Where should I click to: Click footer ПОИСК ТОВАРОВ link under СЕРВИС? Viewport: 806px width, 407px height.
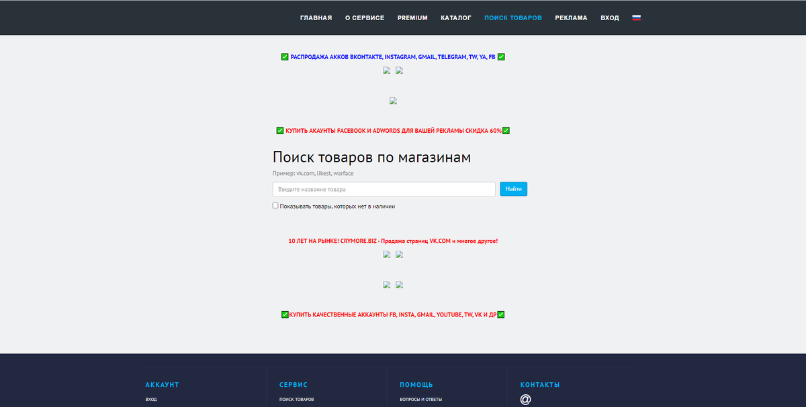point(296,400)
